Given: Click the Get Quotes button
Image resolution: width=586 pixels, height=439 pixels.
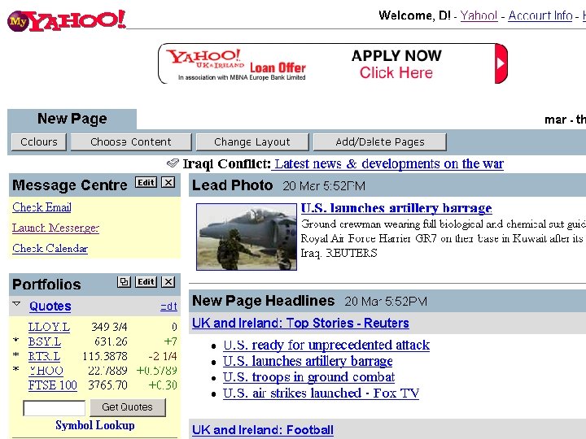Looking at the screenshot, I should 128,407.
